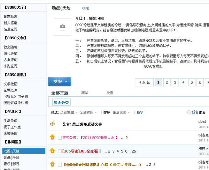Click the 收藏 favorite link

[85, 8]
